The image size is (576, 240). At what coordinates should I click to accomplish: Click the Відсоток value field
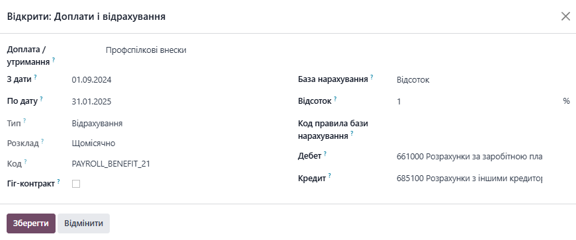click(476, 102)
